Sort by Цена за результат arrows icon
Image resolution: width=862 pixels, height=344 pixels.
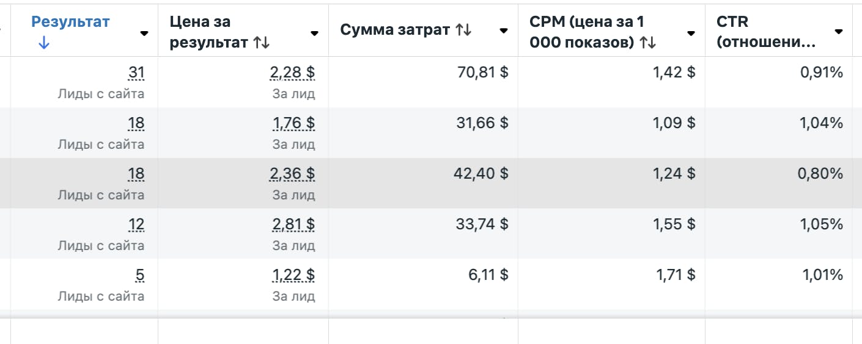pos(261,43)
